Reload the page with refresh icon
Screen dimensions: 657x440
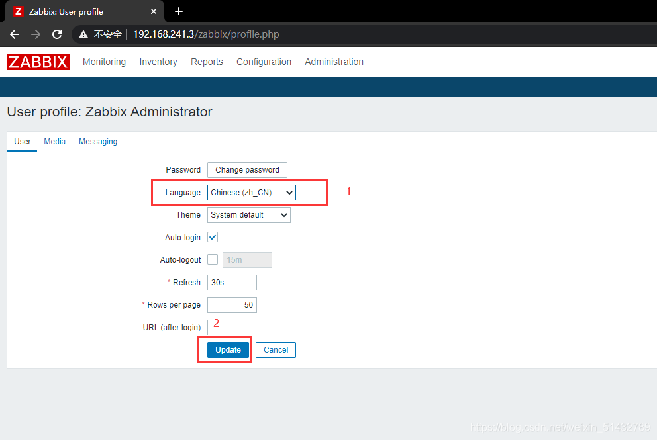(58, 34)
